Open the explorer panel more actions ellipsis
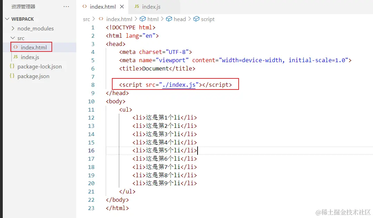The height and width of the screenshot is (218, 373). (x=66, y=7)
